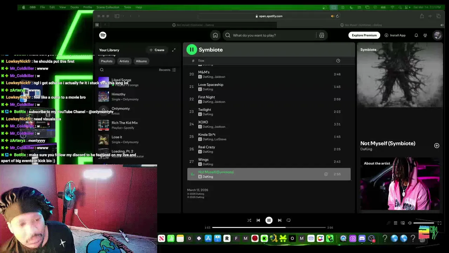Open Himothy single in library
This screenshot has height=253, width=449.
tap(138, 97)
